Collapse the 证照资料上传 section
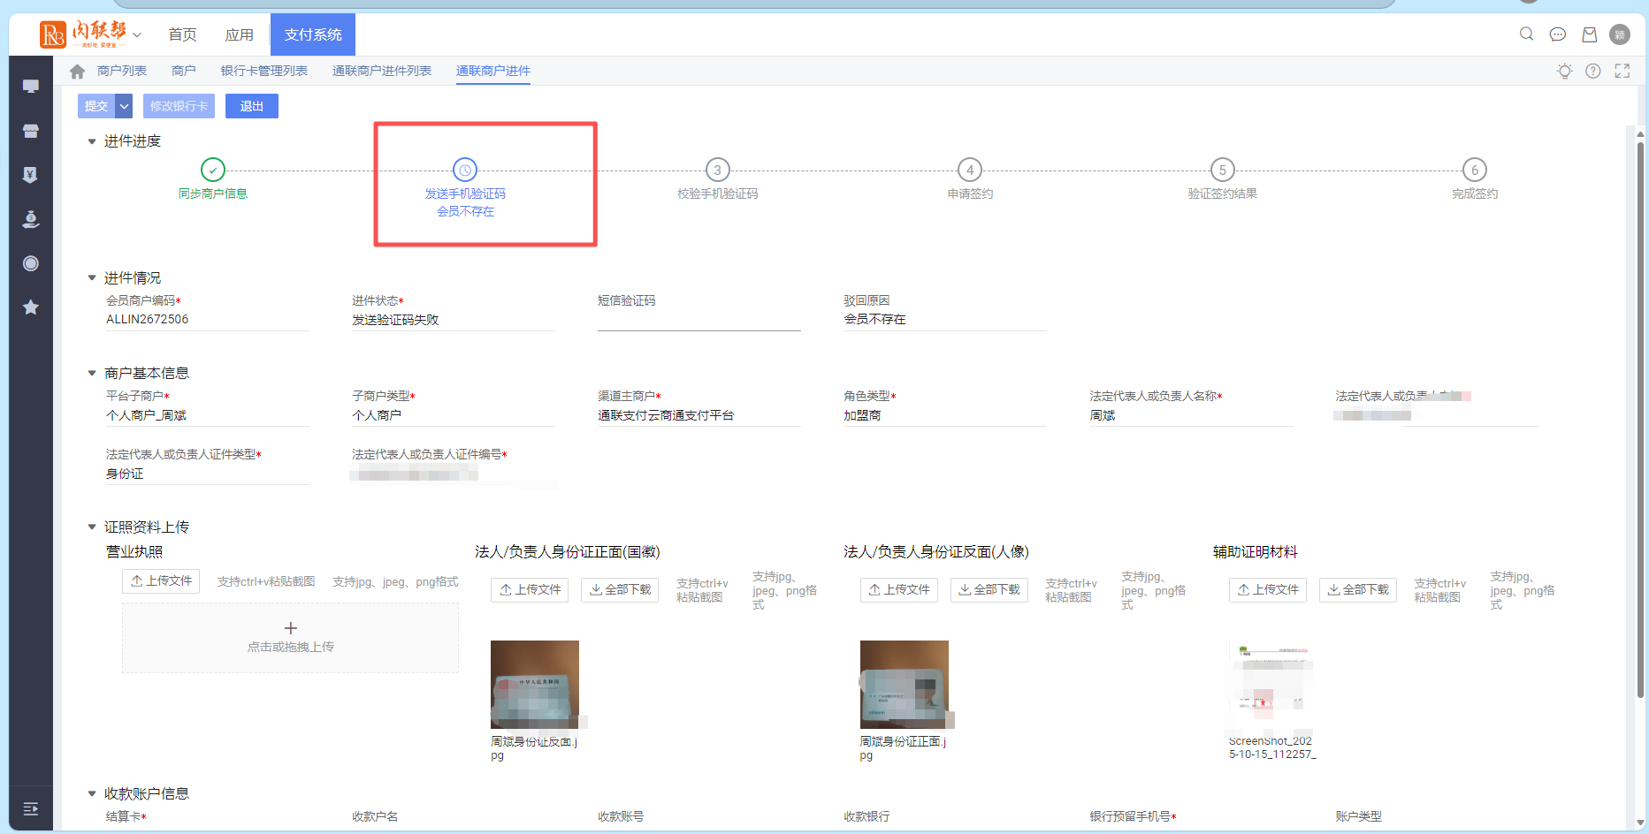1649x834 pixels. [92, 527]
